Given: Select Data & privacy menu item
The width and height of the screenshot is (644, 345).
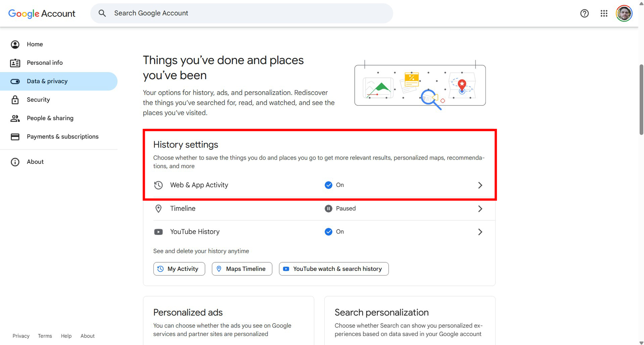Looking at the screenshot, I should pyautogui.click(x=59, y=81).
